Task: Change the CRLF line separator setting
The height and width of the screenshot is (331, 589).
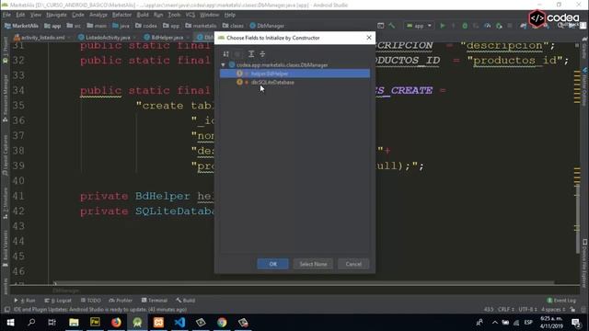Action: 505,310
